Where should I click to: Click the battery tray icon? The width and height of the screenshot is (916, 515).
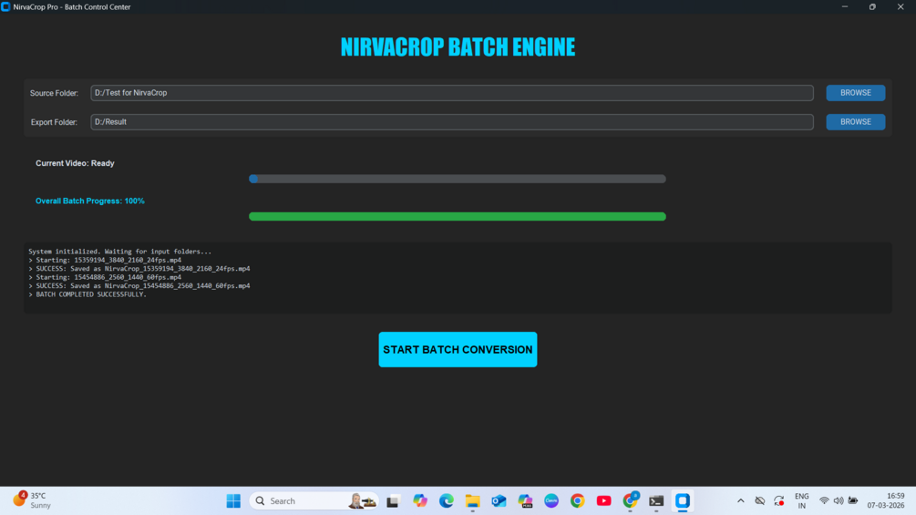[853, 501]
